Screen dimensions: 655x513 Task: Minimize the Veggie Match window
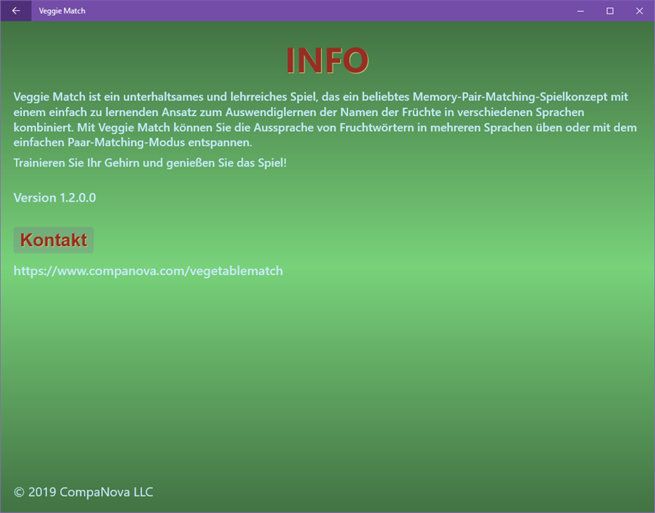(580, 11)
